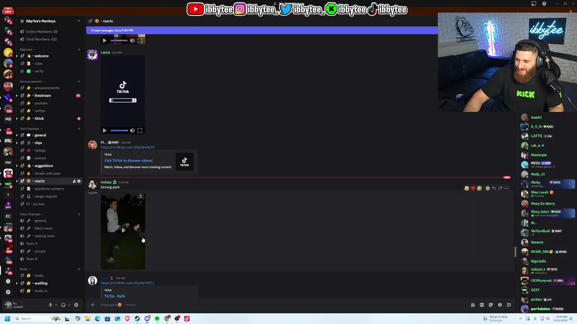Add a channel to Voice Channels
The image size is (577, 324).
point(78,214)
